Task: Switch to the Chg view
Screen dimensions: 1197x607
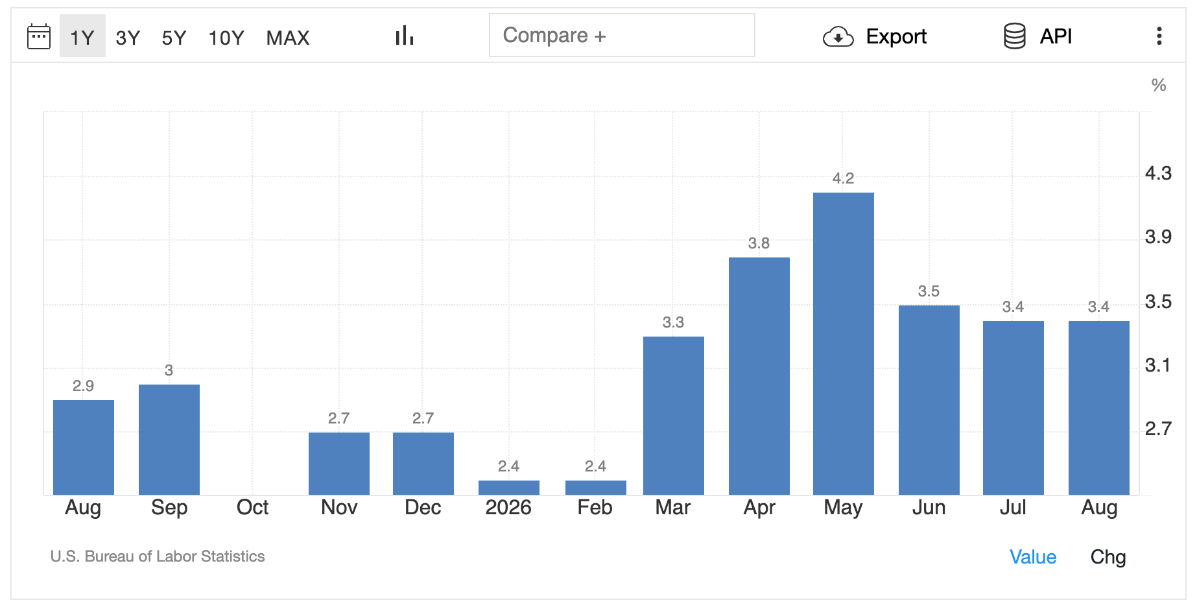Action: coord(1108,557)
